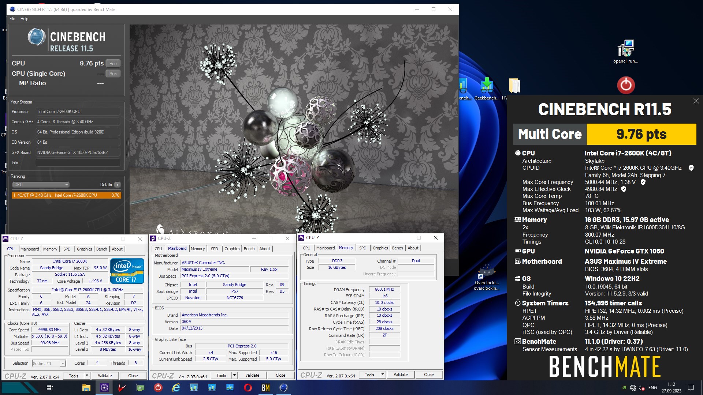
Task: Click the muted volume tray icon
Action: coord(642,388)
